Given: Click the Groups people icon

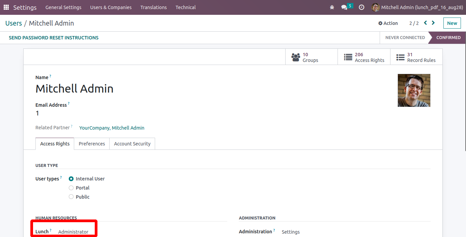Looking at the screenshot, I should pos(296,57).
